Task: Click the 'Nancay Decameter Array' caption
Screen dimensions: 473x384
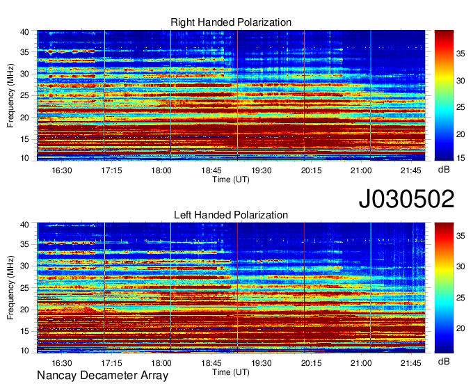Action: 102,376
